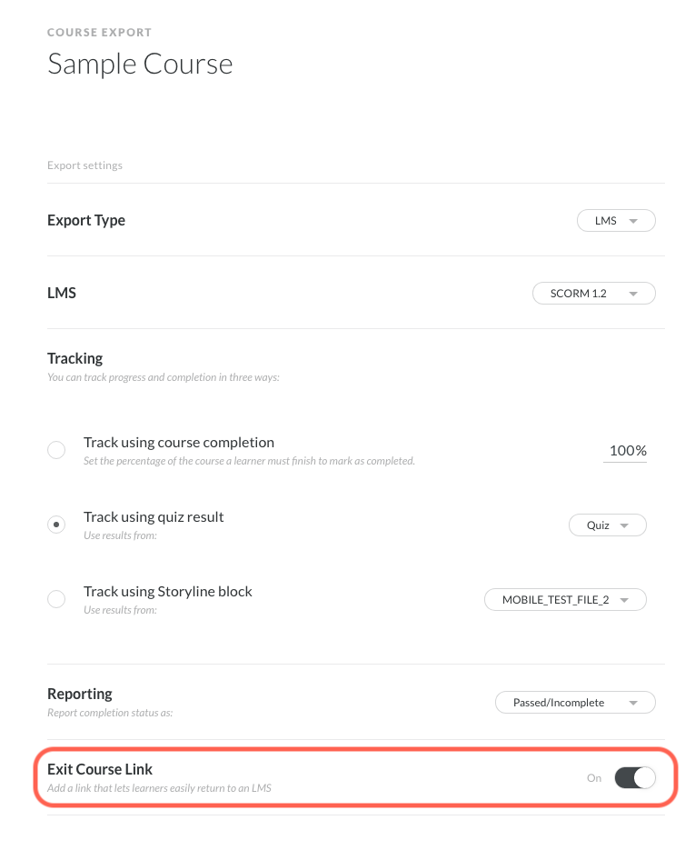
Task: Expand the SCORM 1.2 LMS dropdown
Action: tap(593, 294)
